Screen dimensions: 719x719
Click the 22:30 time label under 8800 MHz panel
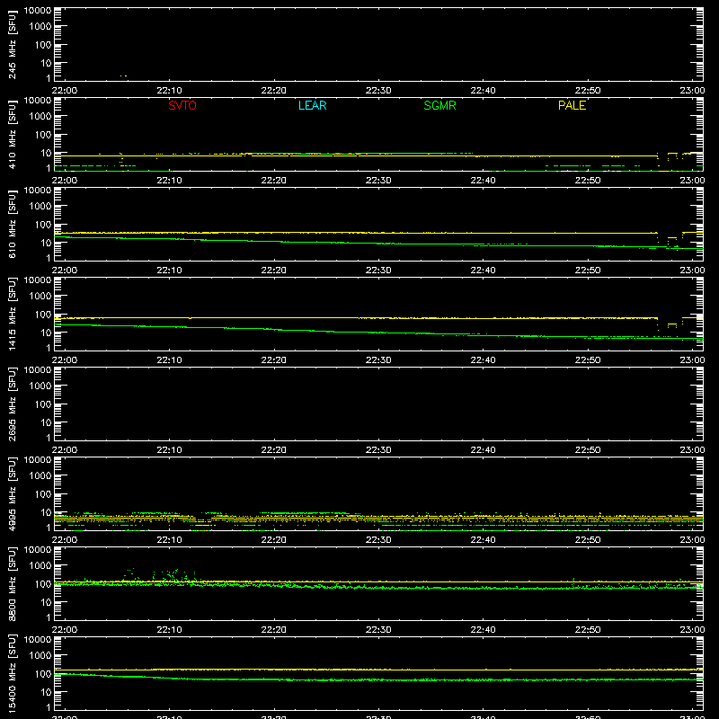tap(378, 630)
